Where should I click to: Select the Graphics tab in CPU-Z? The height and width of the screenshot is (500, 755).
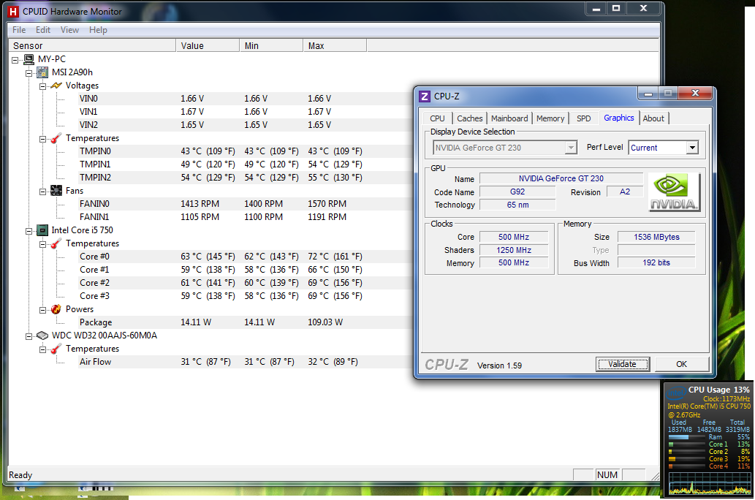[x=619, y=118]
